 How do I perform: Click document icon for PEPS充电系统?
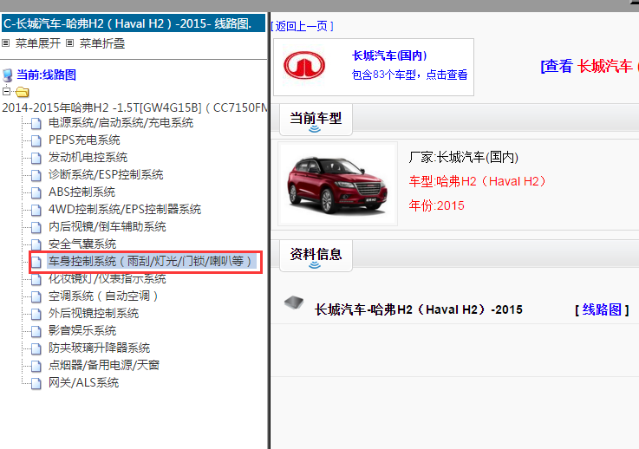[36, 140]
